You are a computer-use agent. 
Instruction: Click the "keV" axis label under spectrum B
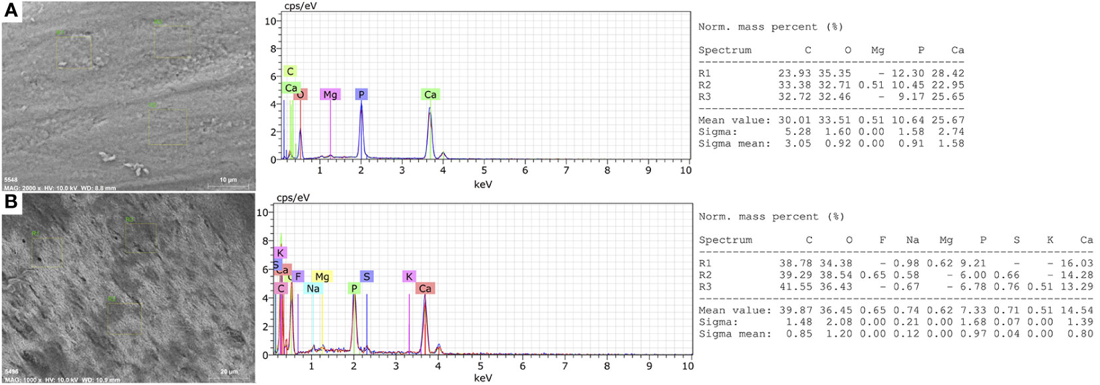(x=483, y=378)
